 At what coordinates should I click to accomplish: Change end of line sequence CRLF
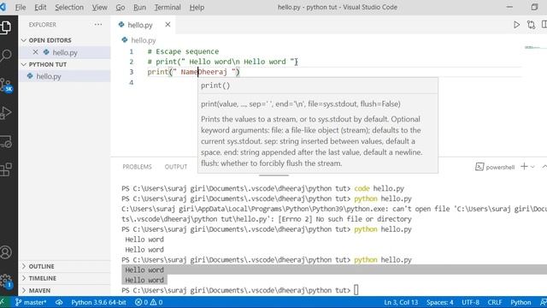[495, 302]
